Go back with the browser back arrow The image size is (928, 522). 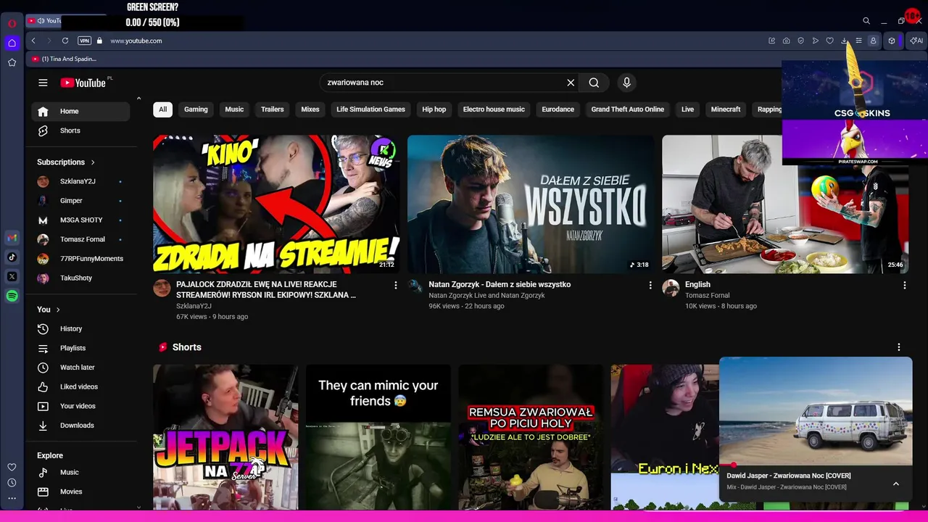(33, 41)
